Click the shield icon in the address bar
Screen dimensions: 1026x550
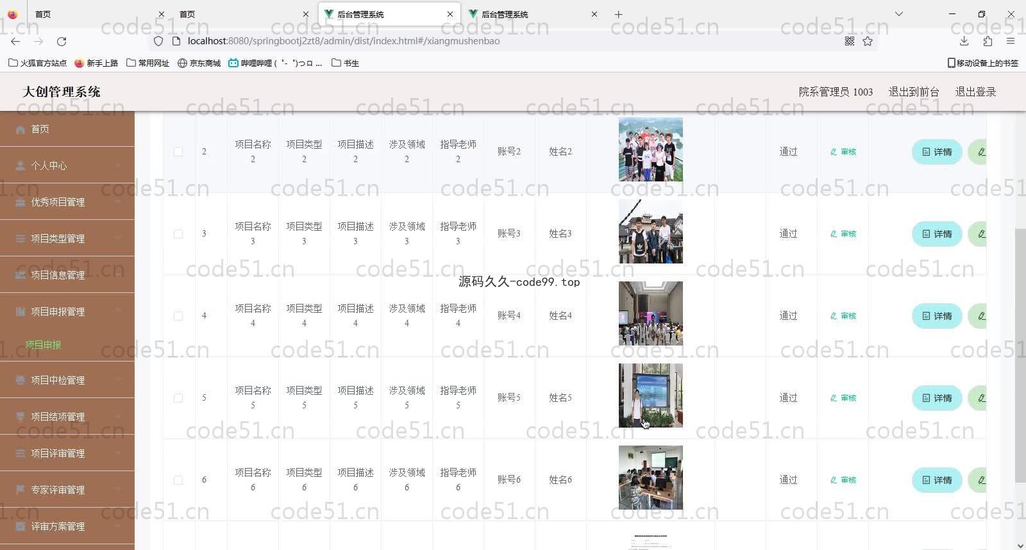click(158, 41)
